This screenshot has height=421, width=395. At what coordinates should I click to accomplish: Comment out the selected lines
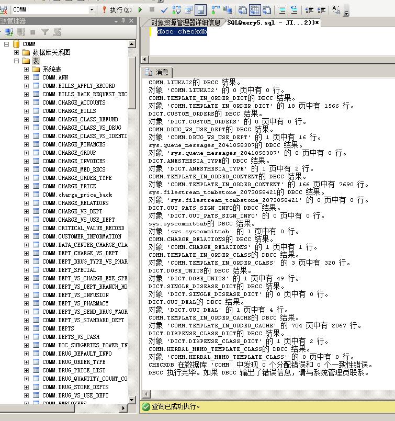[282, 10]
